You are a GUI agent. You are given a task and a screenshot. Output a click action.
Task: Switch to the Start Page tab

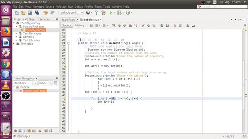click(x=68, y=20)
